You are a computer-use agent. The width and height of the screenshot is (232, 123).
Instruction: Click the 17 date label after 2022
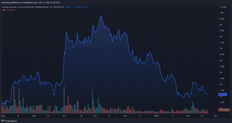tap(173, 116)
